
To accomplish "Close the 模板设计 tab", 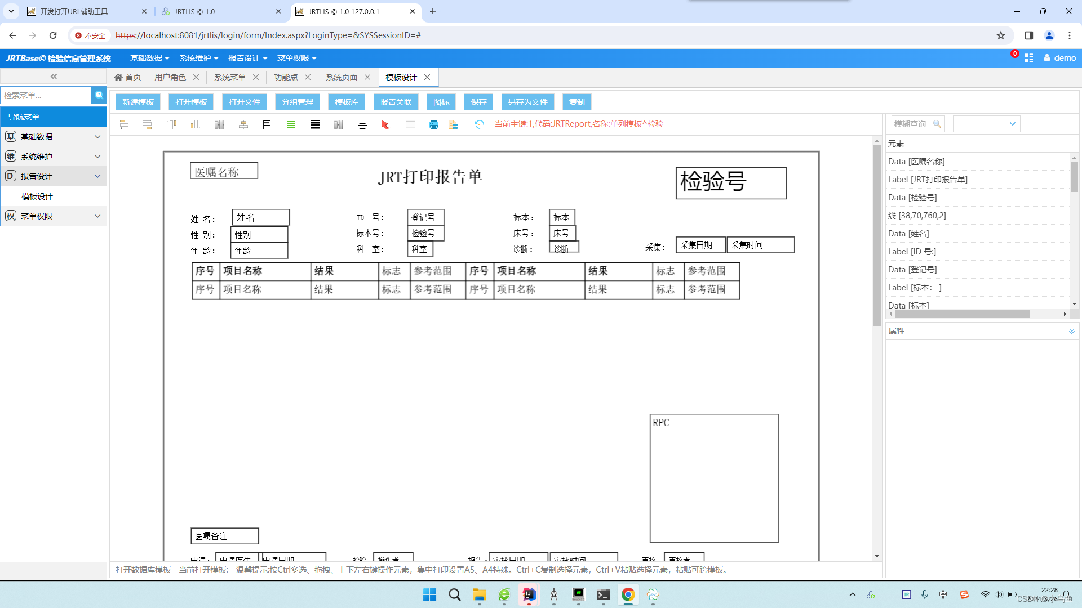I will pos(427,77).
